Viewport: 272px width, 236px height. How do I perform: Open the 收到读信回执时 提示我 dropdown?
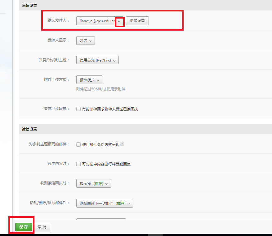[x=93, y=184]
